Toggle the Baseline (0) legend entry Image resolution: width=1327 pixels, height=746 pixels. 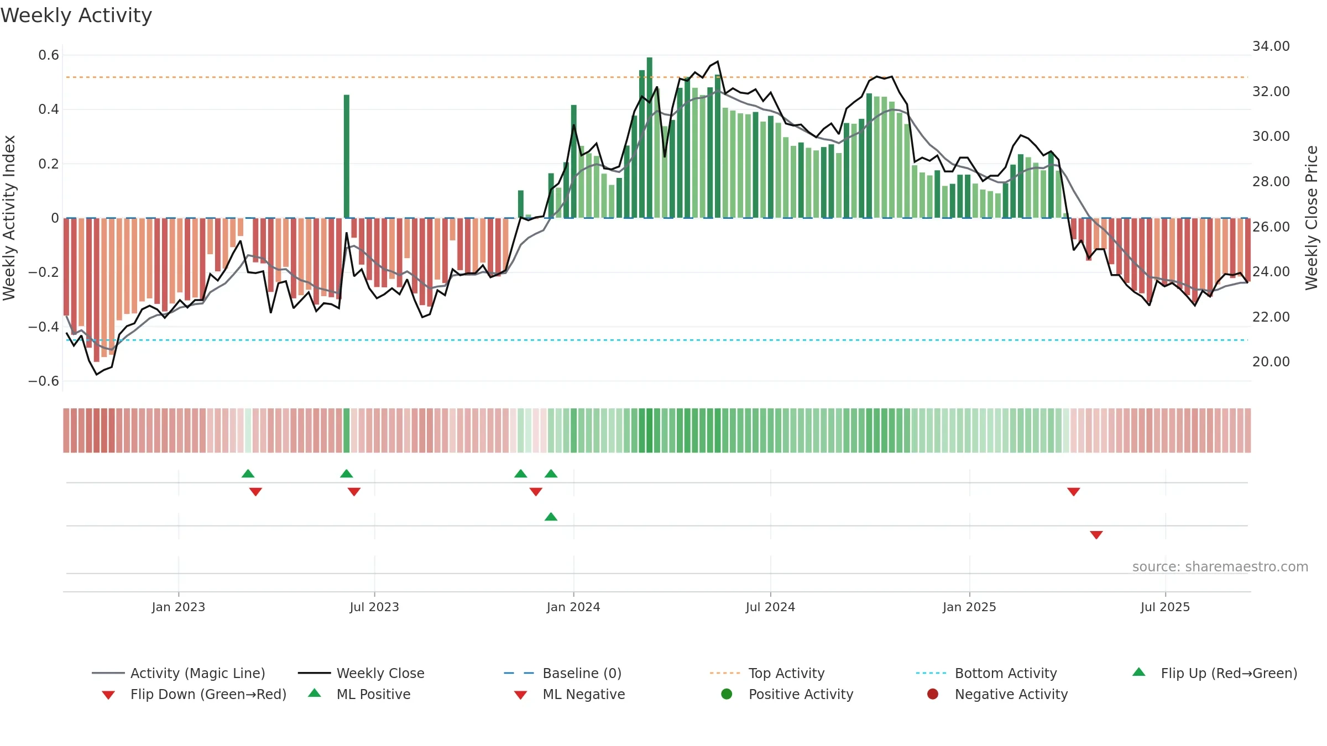point(563,673)
